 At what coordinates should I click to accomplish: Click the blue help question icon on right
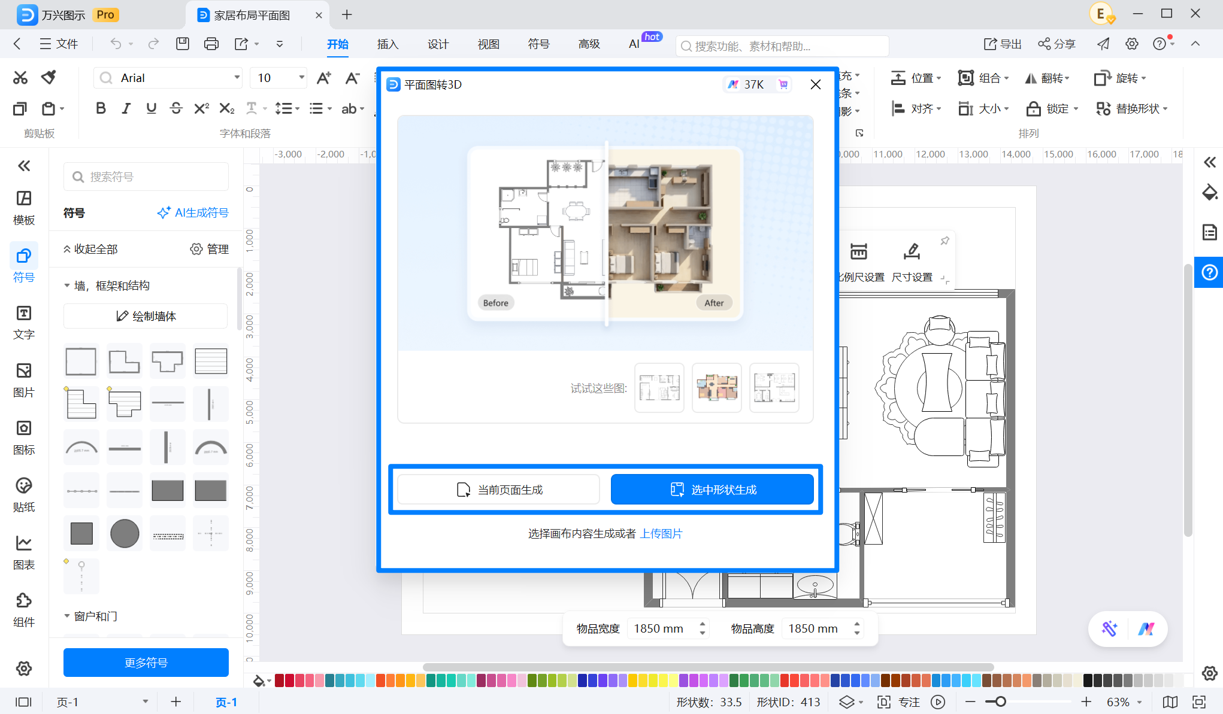point(1210,272)
